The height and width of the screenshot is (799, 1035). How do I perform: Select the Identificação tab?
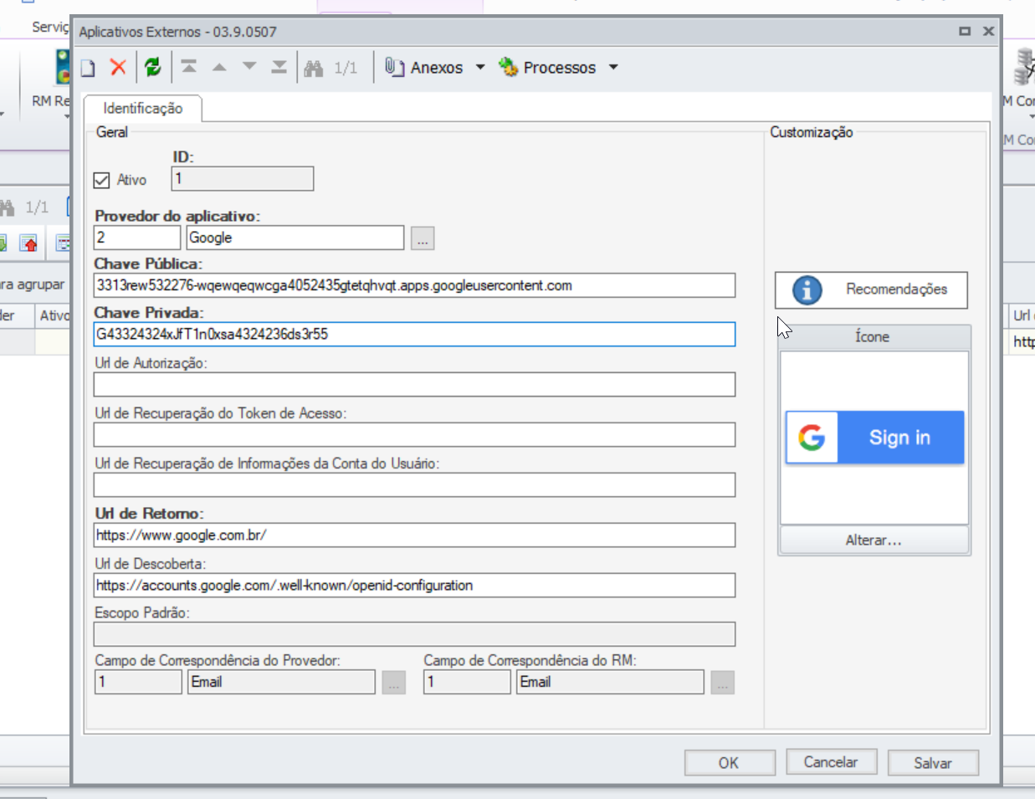[142, 108]
